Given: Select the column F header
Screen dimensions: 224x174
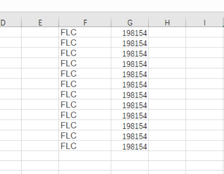Looking at the screenshot, I should point(85,22).
